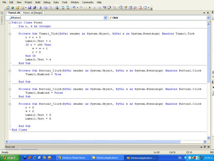Start debugging with the green play icon
Viewport: 214px width, 161px height.
click(90, 7)
